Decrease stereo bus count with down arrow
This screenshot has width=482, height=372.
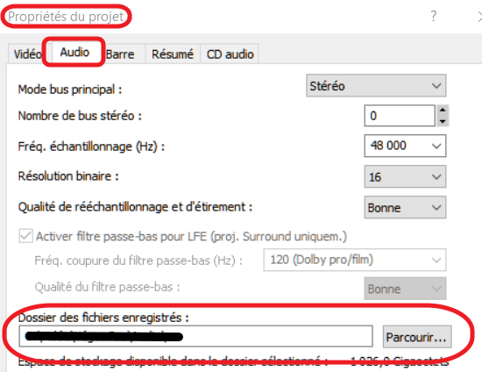pyautogui.click(x=443, y=121)
